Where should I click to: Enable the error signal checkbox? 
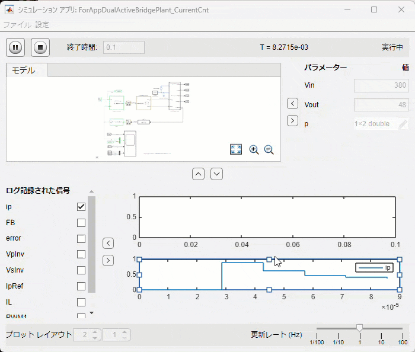[81, 239]
